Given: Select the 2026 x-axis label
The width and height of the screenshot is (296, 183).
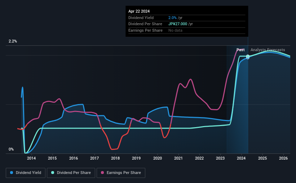Looking at the screenshot, I should click(x=283, y=158).
